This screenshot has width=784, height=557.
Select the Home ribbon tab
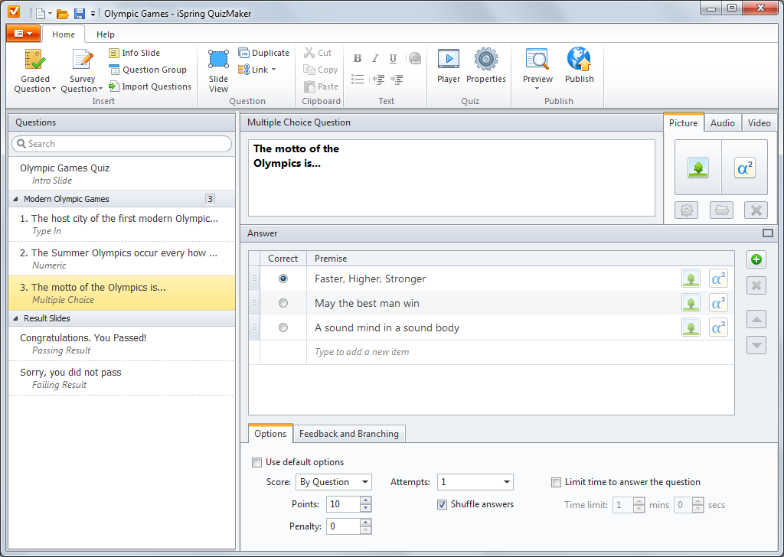64,34
